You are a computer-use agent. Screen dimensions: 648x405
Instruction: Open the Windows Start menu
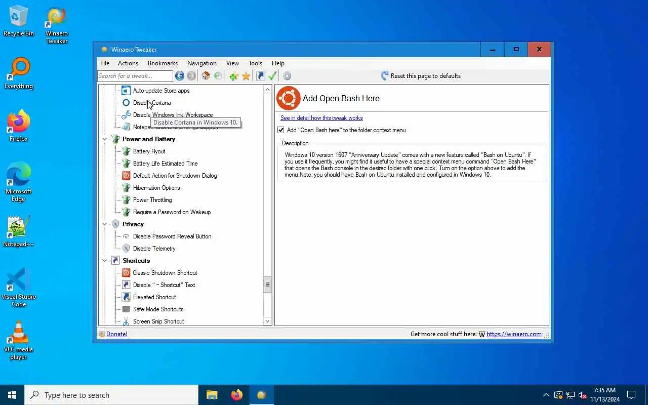(12, 395)
